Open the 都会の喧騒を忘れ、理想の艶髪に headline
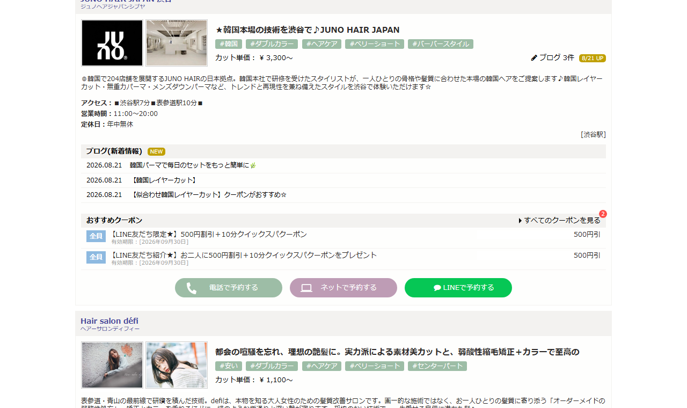 (397, 352)
